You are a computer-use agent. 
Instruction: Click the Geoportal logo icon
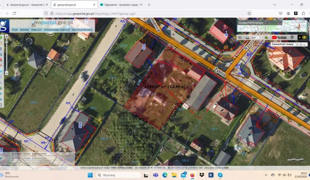[4, 25]
